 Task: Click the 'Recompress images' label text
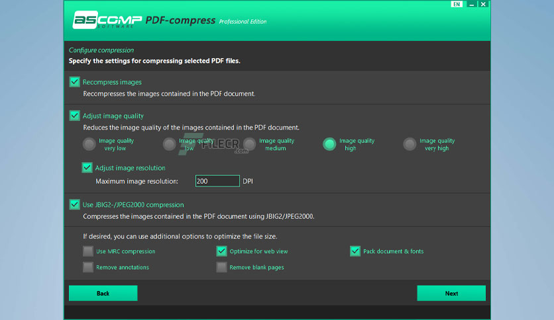(112, 82)
